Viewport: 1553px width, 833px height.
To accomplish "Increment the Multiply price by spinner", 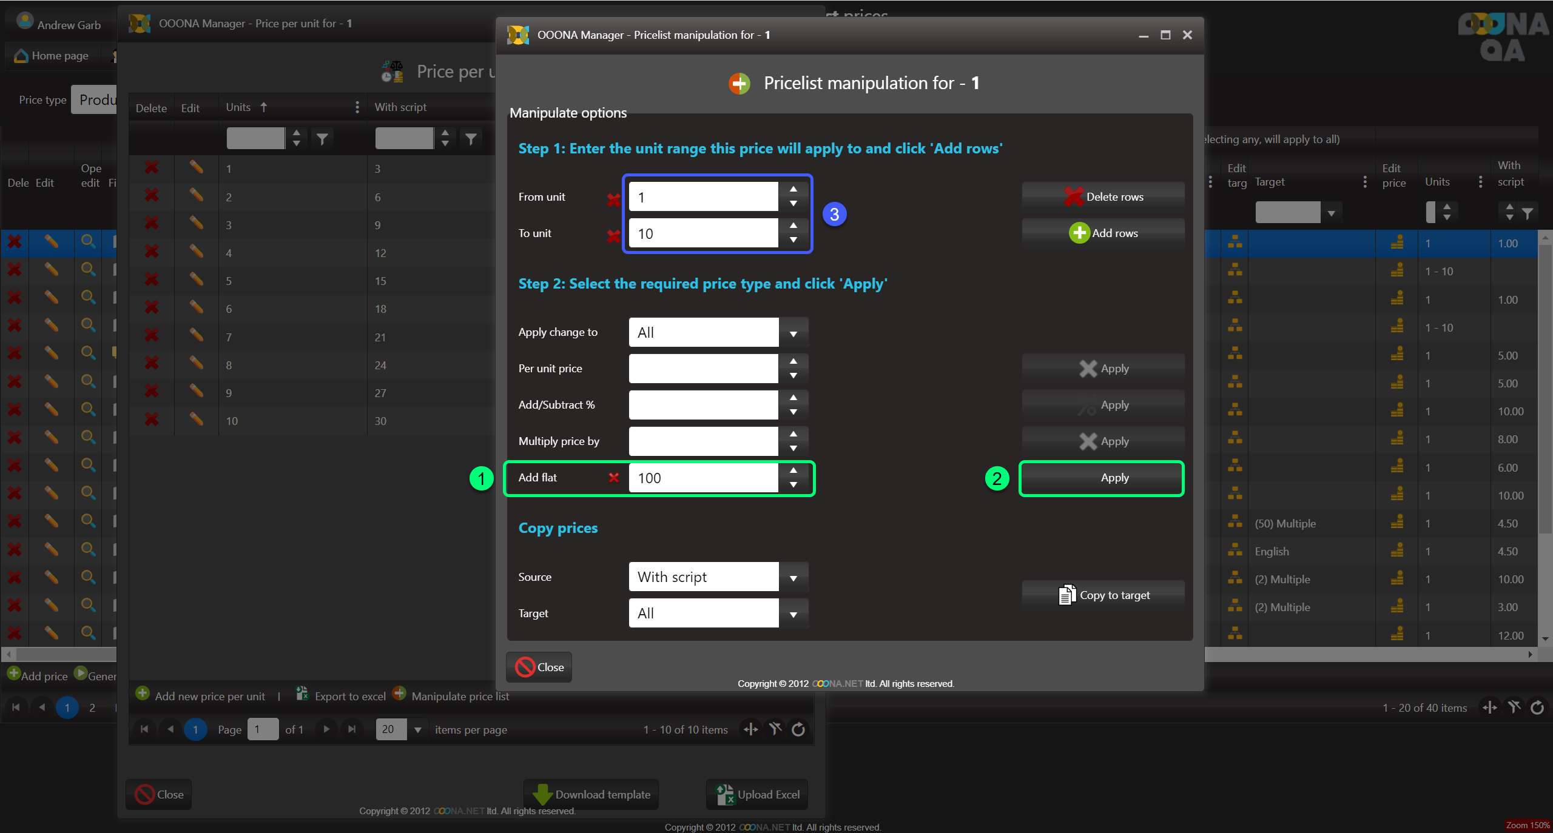I will pos(793,434).
